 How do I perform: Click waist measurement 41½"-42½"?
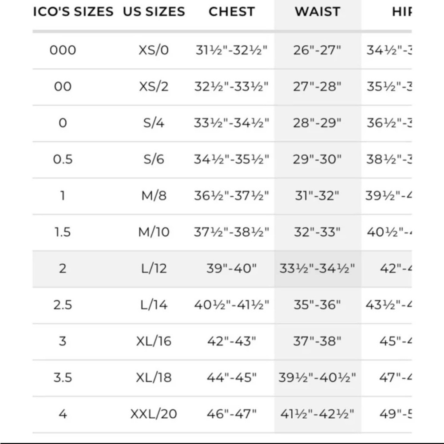(x=317, y=414)
